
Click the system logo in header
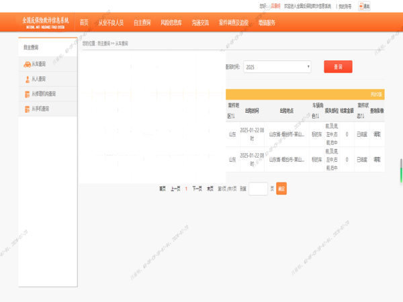pyautogui.click(x=46, y=22)
